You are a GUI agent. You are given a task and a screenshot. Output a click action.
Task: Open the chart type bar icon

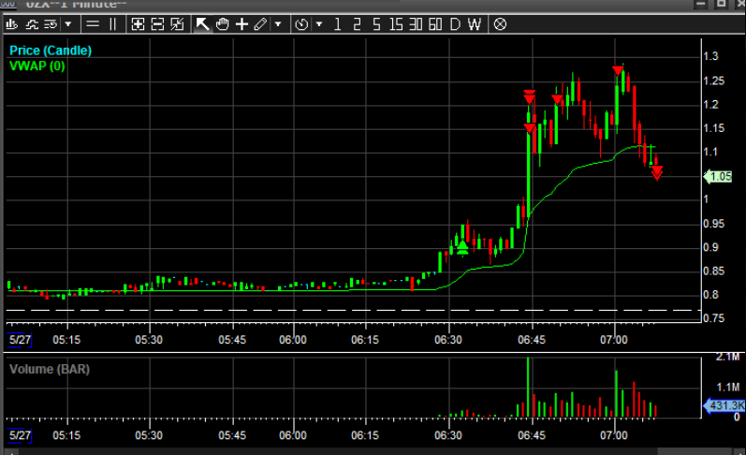pos(12,23)
